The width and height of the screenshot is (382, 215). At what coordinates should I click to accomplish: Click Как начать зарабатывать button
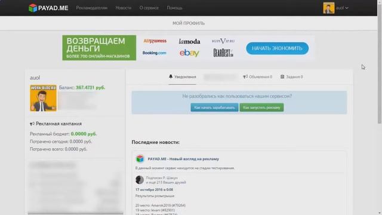pyautogui.click(x=214, y=107)
